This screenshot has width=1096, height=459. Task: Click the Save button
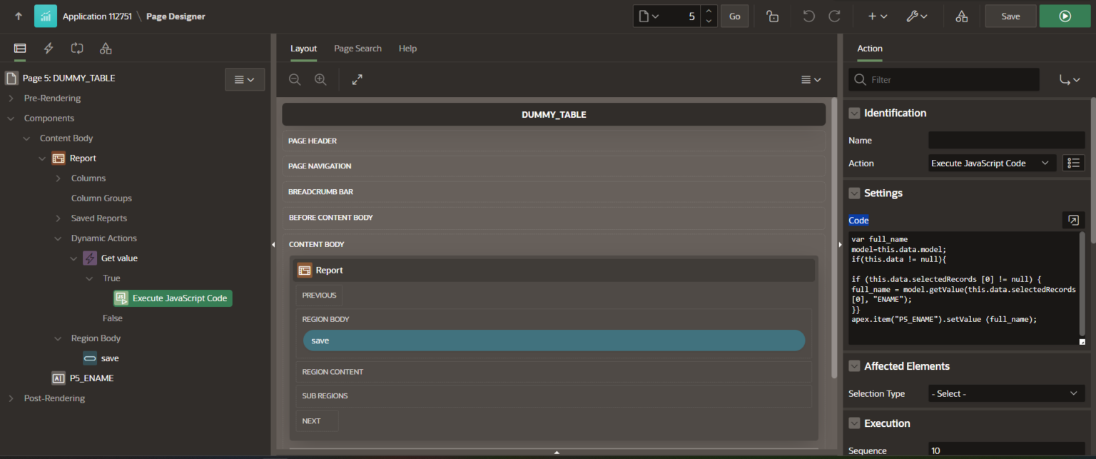click(1010, 16)
